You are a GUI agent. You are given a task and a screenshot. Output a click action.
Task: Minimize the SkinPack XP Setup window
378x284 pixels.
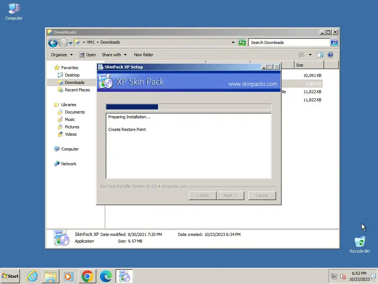click(264, 67)
